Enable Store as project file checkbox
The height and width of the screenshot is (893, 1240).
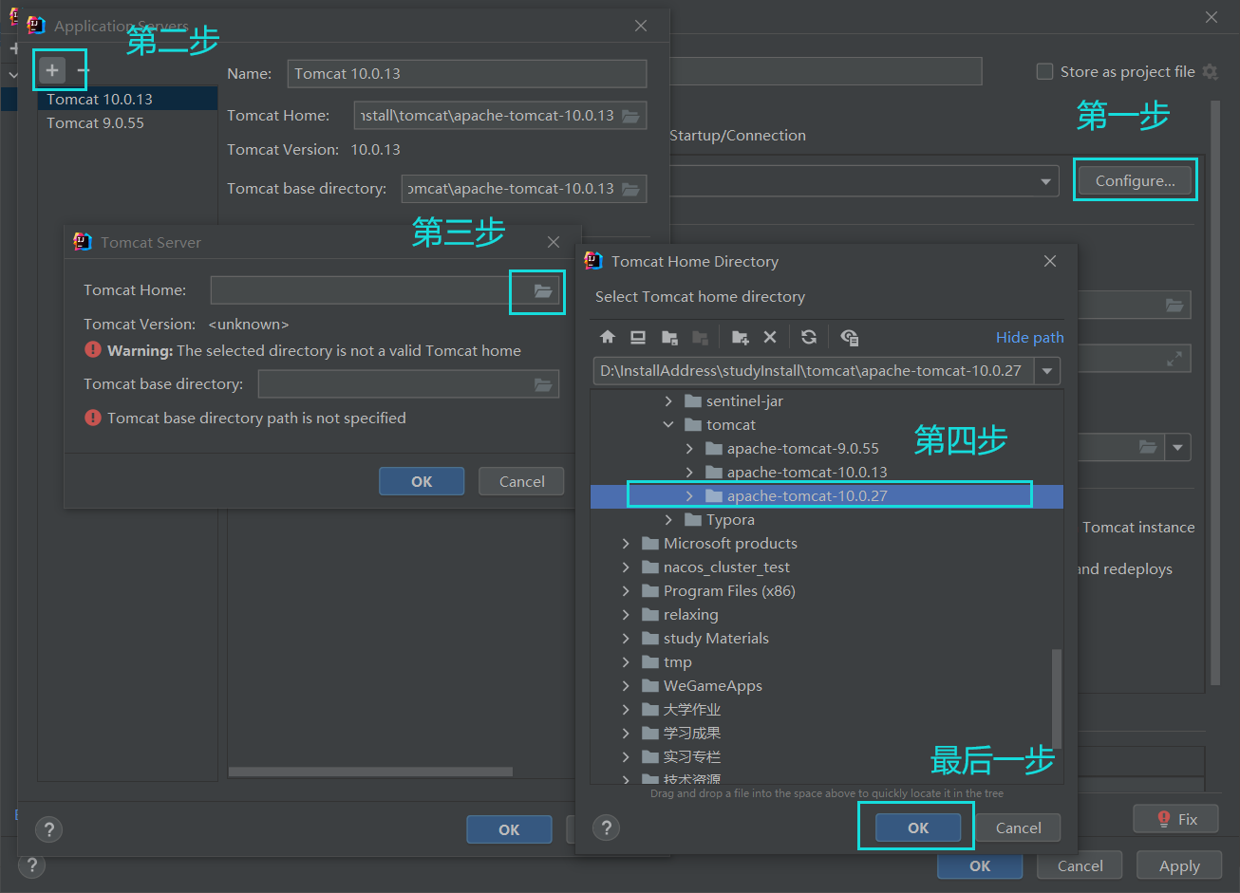click(x=1045, y=72)
